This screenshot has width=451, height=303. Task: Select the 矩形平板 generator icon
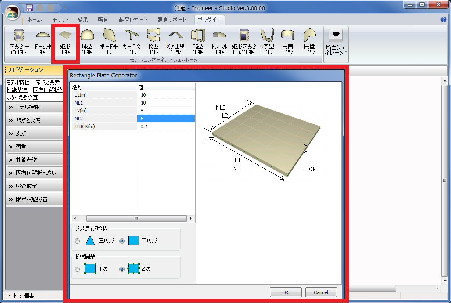(65, 43)
